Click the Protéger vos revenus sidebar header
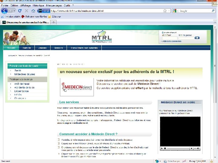Viewport: 218px width, 163px height. [x=27, y=79]
